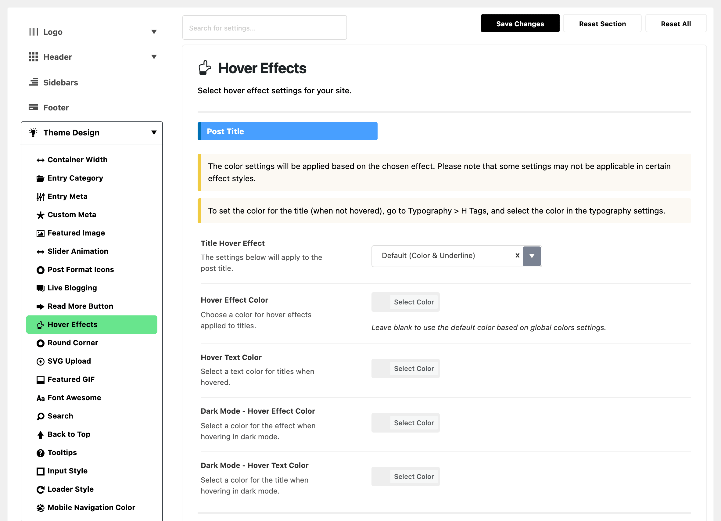The width and height of the screenshot is (721, 521).
Task: Select Color for Hover Effect Color
Action: (405, 302)
